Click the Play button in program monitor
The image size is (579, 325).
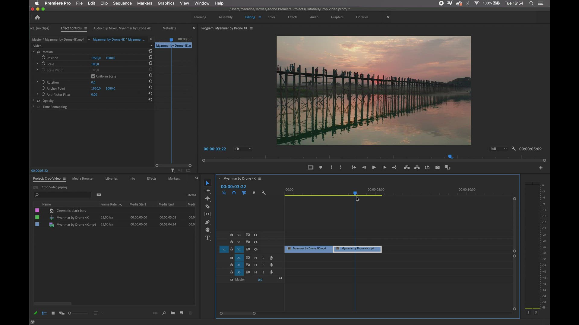point(373,167)
